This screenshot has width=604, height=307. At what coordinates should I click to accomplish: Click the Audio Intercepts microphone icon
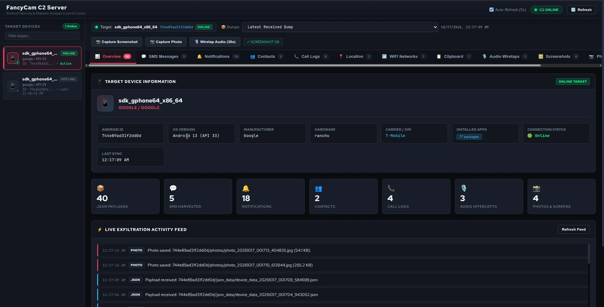(x=464, y=188)
